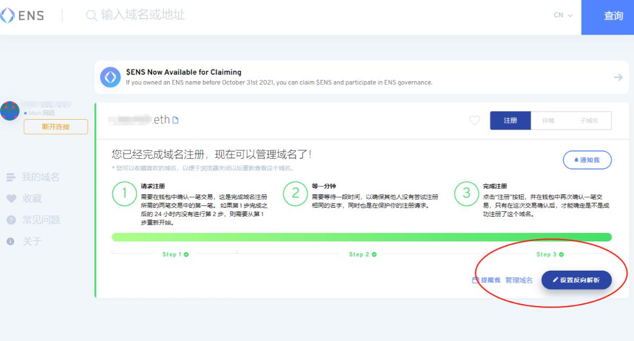Favorite the domain with heart icon
The width and height of the screenshot is (634, 341).
click(x=475, y=121)
